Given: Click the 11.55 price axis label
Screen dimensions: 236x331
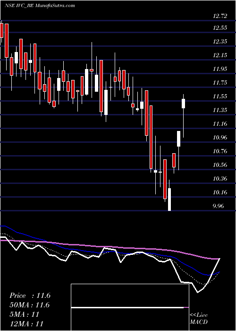Looking at the screenshot, I should point(220,96).
